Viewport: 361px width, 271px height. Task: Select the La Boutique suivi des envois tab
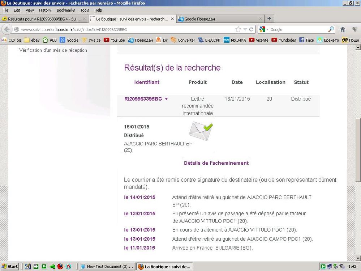(132, 19)
